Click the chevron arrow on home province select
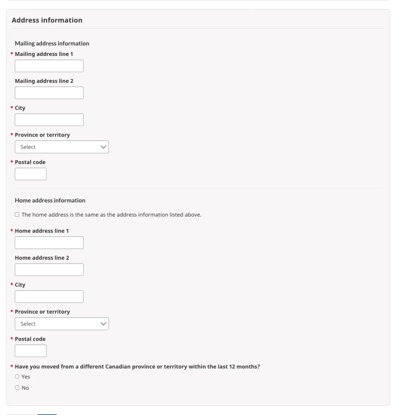The width and height of the screenshot is (403, 415). (103, 324)
